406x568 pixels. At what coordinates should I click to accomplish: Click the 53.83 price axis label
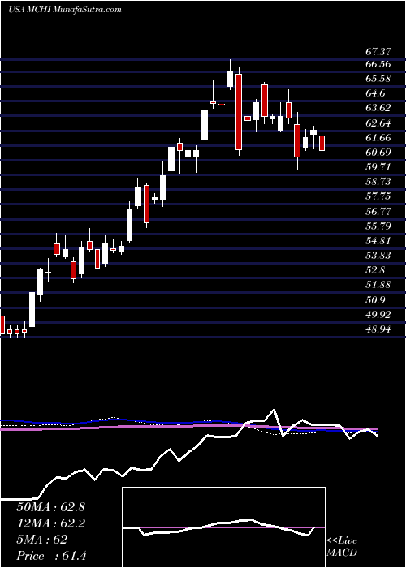[x=378, y=256]
